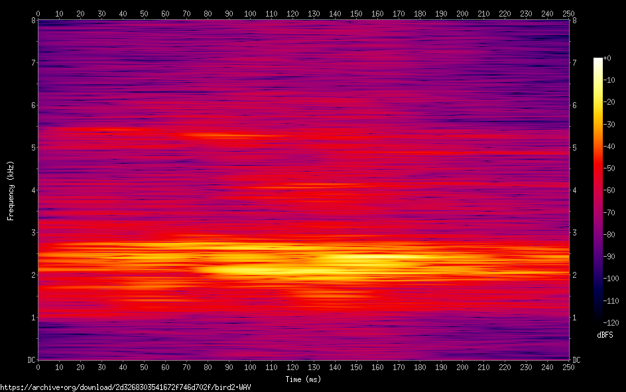Click the "Frequency (kHz)" axis label

[11, 190]
